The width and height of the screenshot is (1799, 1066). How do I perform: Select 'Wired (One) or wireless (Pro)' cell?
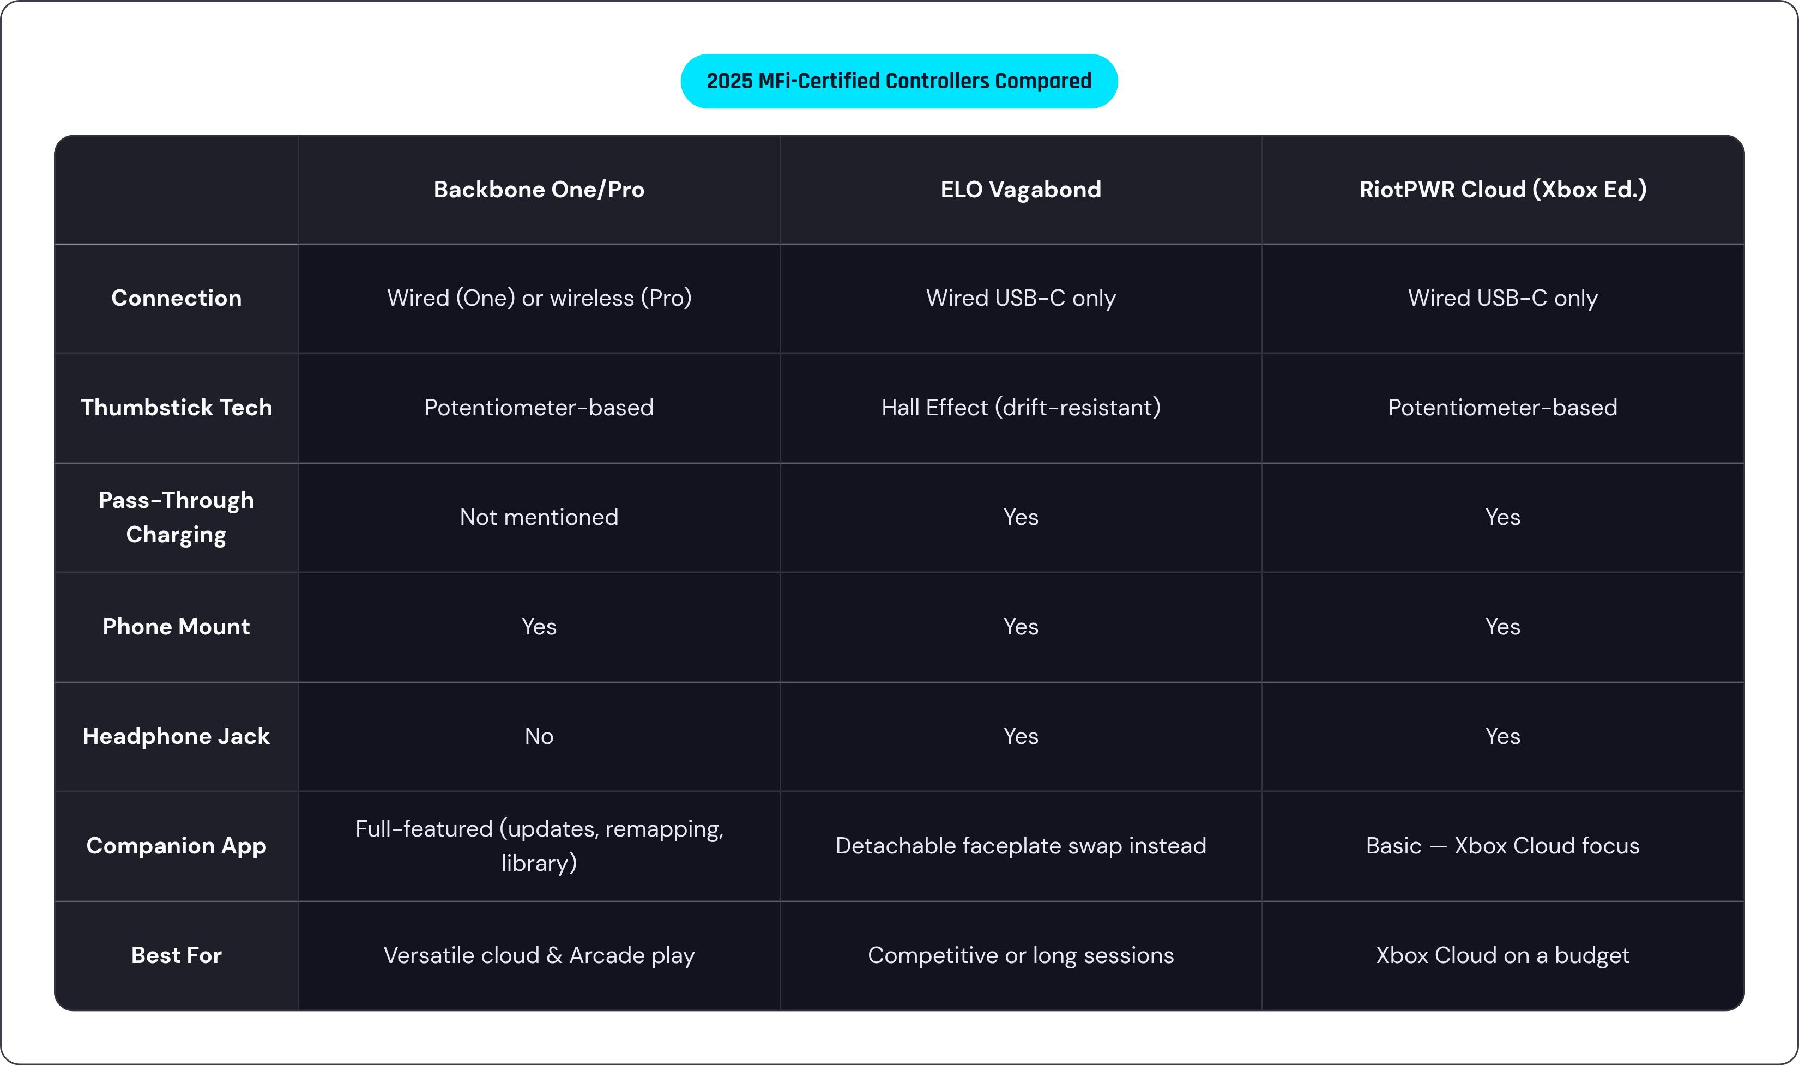click(539, 299)
